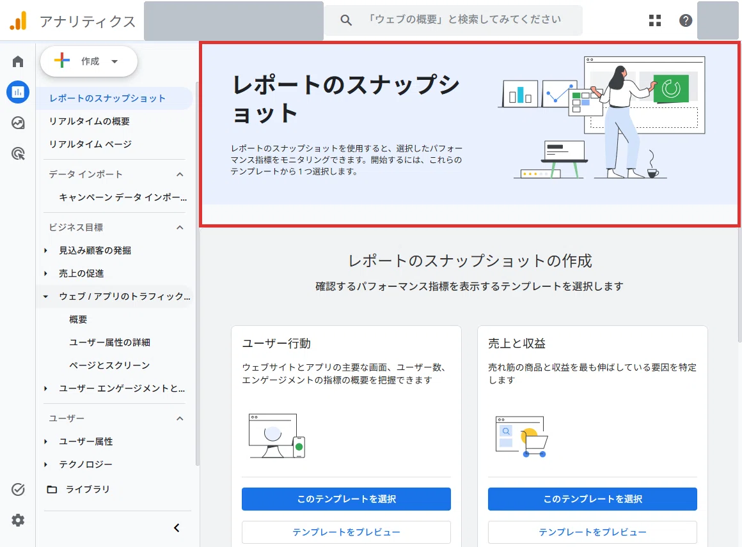Click テンプレートをプレビュー under 売上と収益
742x547 pixels.
(592, 532)
